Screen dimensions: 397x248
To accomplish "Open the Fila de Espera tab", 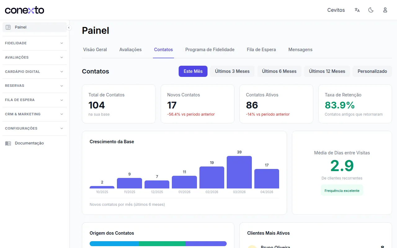I will pyautogui.click(x=261, y=50).
